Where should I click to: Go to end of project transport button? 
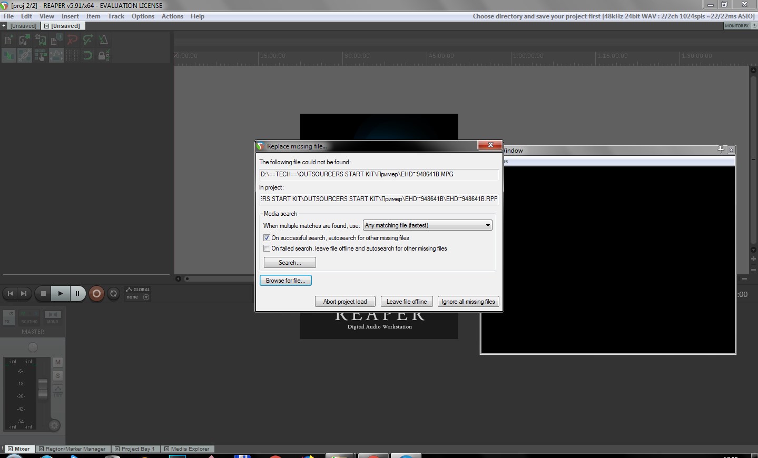pos(24,293)
